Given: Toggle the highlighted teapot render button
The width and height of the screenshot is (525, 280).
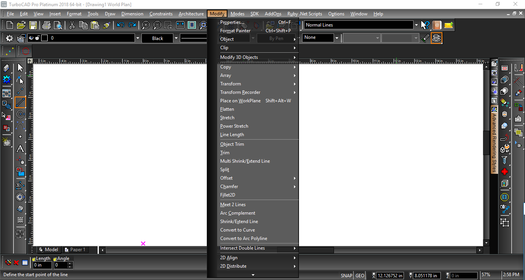Looking at the screenshot, I should 436,38.
